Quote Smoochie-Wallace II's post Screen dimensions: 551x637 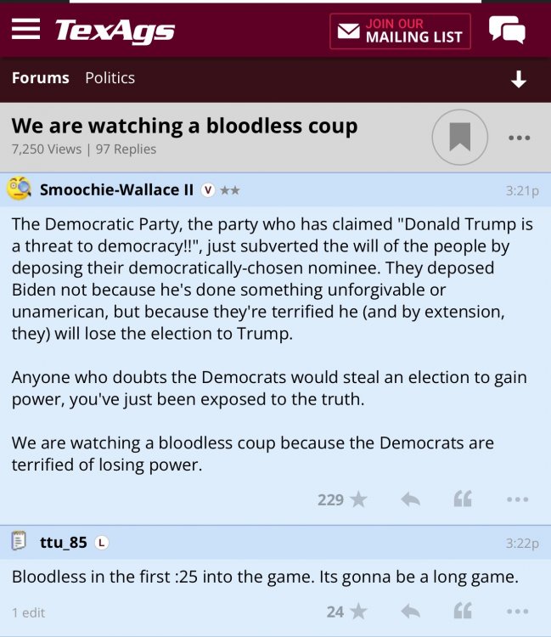[x=462, y=499]
